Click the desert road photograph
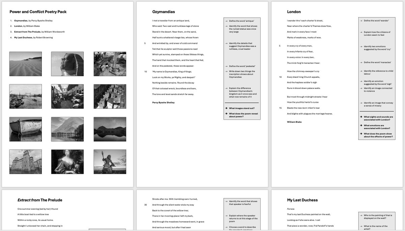 (26, 64)
